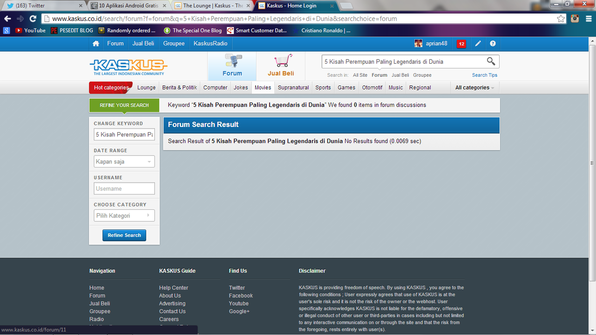Open Randomly ordered bookmark
The width and height of the screenshot is (596, 335).
pos(127,31)
